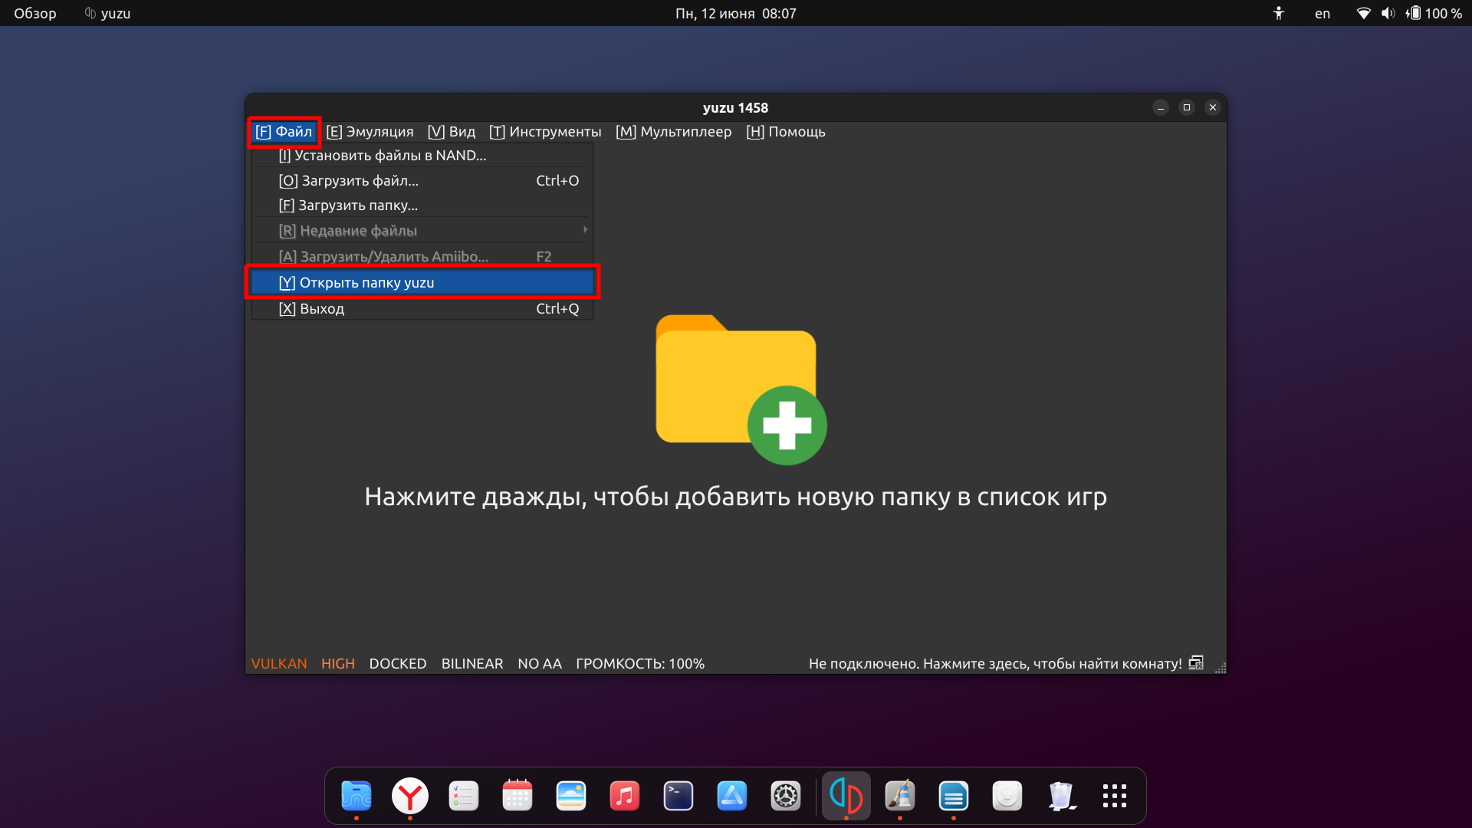
Task: Switch the en keyboard layout indicator
Action: tap(1322, 13)
